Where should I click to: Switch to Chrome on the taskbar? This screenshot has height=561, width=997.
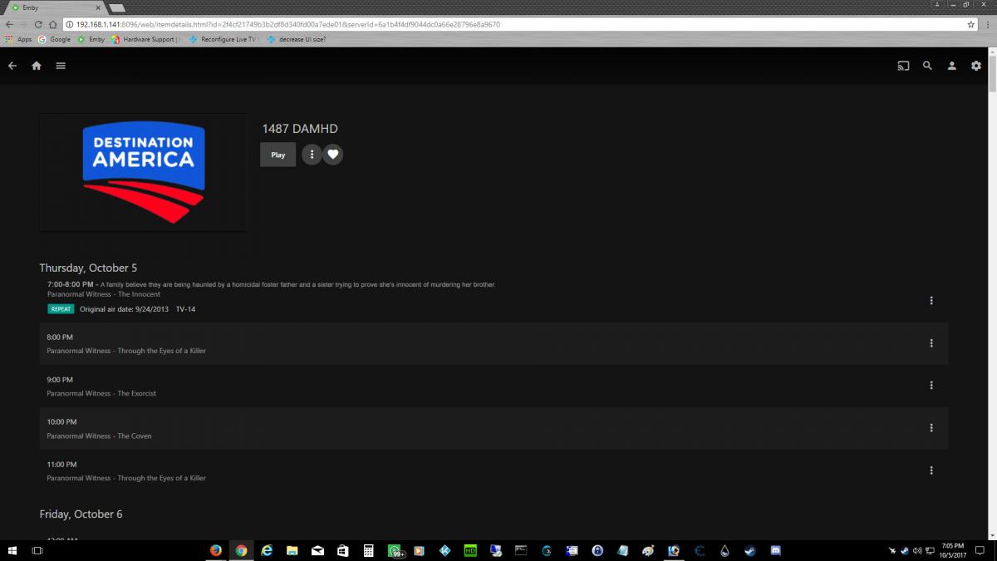[241, 550]
